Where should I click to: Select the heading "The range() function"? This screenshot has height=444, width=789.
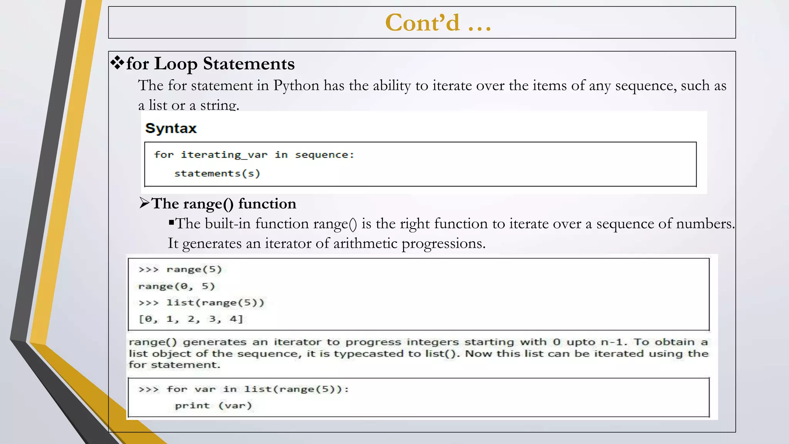click(224, 204)
